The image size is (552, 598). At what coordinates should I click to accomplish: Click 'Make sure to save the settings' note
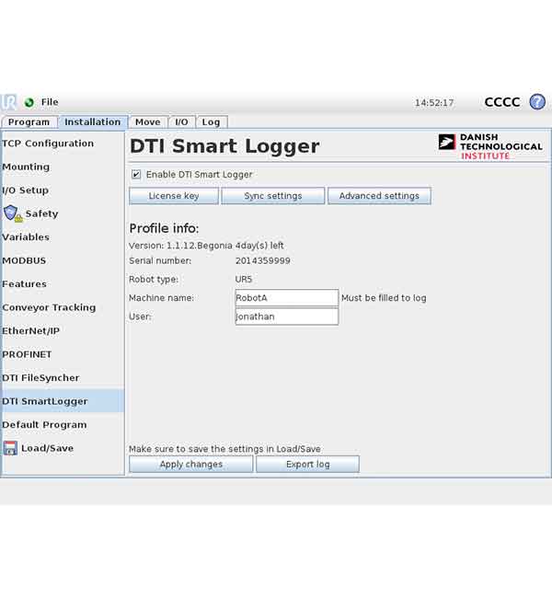pyautogui.click(x=224, y=449)
